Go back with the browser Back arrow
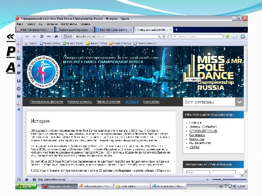This screenshot has height=196, width=262. coord(27,36)
